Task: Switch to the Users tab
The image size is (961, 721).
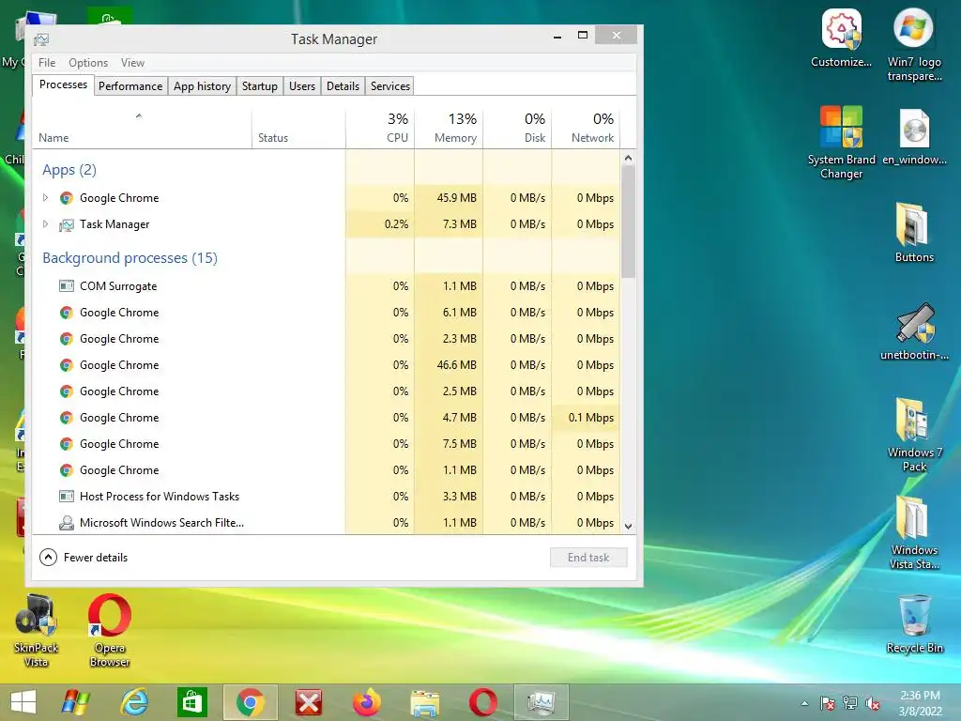Action: point(301,85)
